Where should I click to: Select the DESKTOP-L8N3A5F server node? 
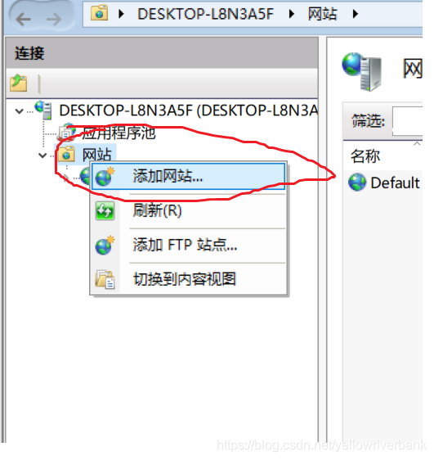[x=188, y=110]
